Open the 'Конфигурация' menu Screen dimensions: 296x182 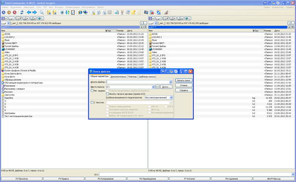72,7
